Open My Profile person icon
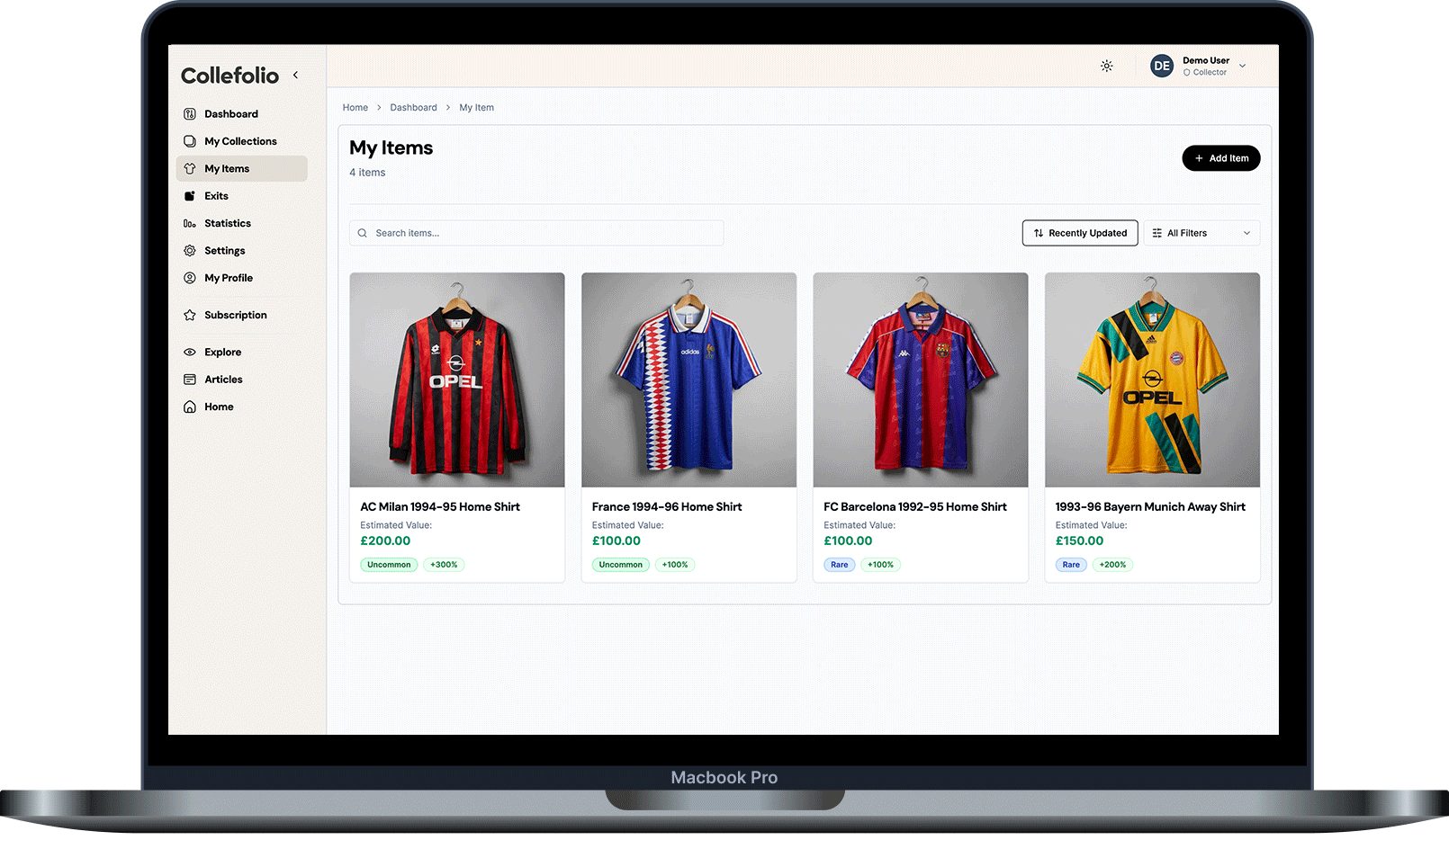The width and height of the screenshot is (1449, 849). 190,279
